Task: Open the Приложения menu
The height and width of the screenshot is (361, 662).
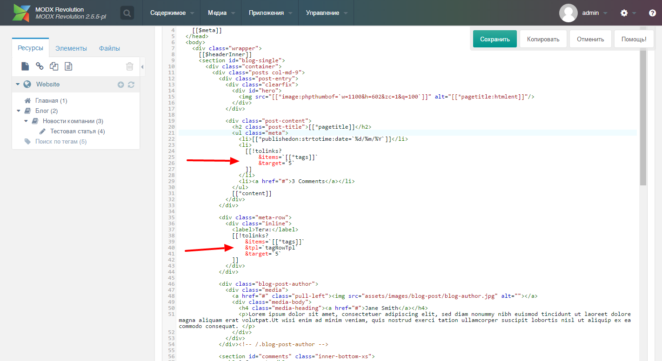Action: 270,13
